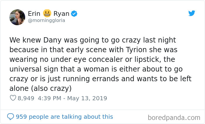Click the 8,949 likes count
Screen dimensions: 205x124
(x=26, y=98)
